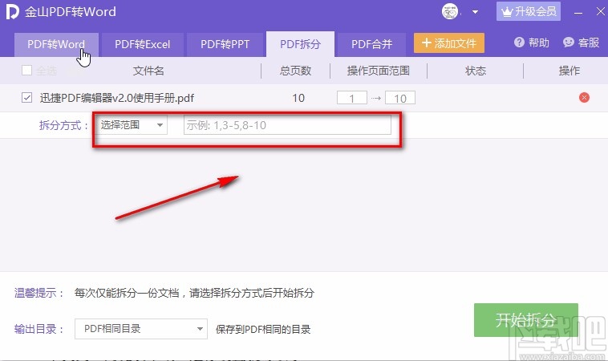This screenshot has height=361, width=608.
Task: Minimize the application window
Action: [578, 12]
